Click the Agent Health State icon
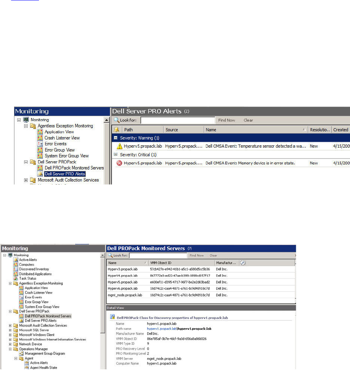 coord(27,367)
